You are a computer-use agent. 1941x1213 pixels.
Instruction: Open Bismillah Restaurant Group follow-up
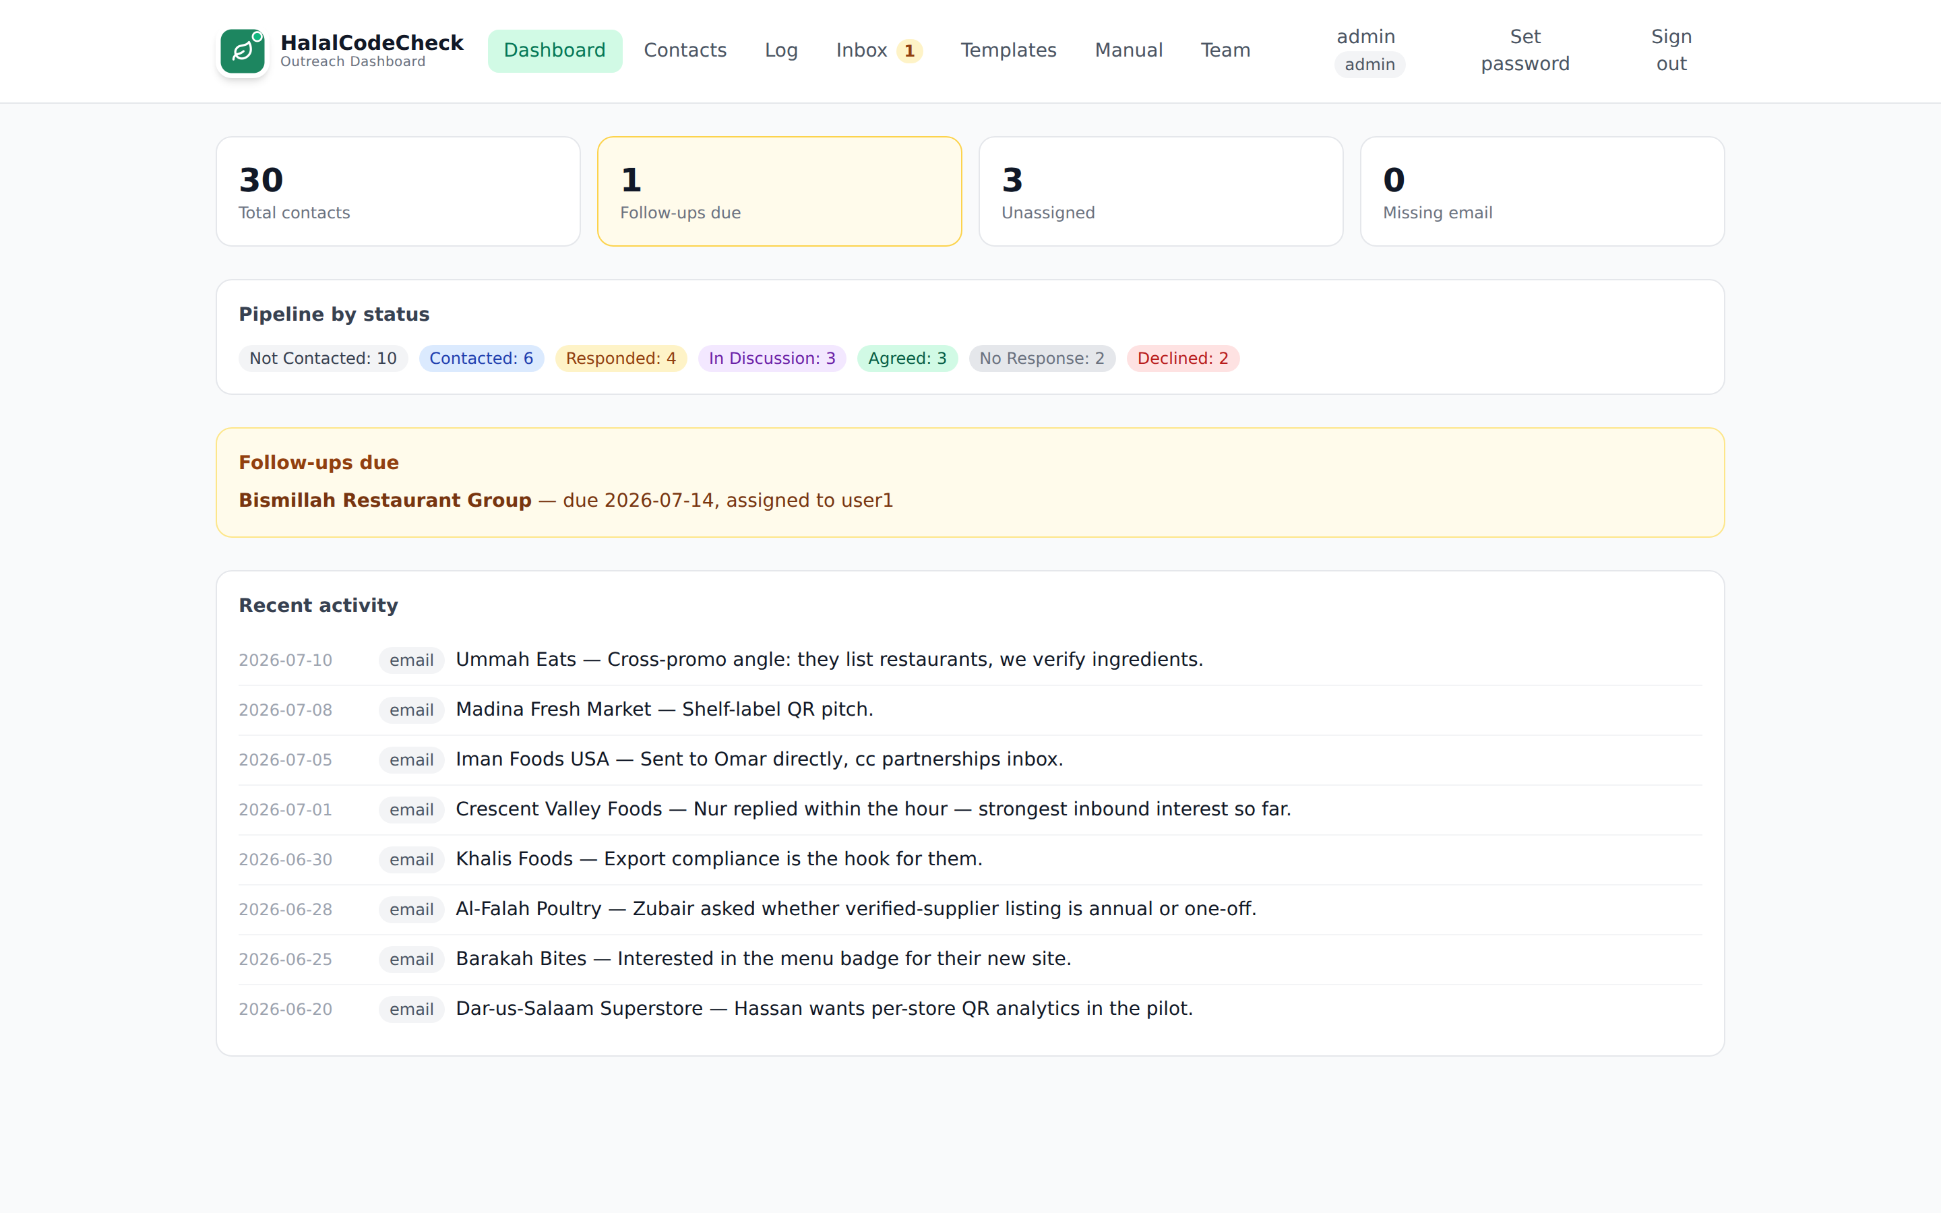tap(385, 501)
